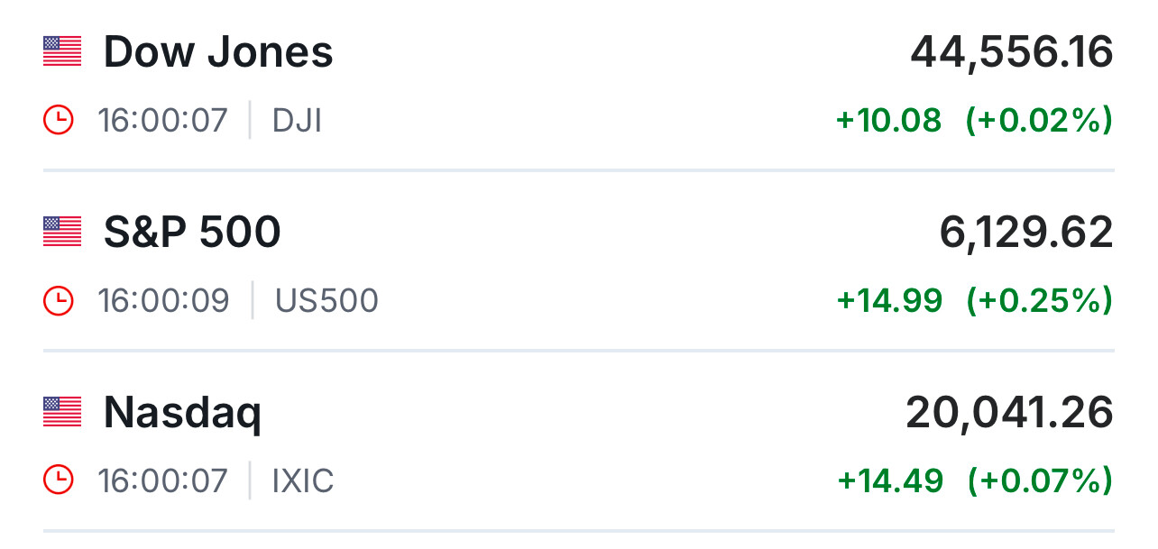Click the US flag icon beside Nasdaq
This screenshot has width=1158, height=549.
click(62, 412)
